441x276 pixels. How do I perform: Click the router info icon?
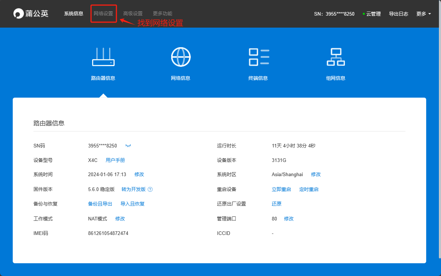tap(103, 57)
